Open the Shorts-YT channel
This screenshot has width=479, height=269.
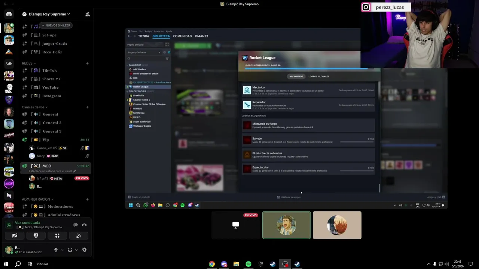point(55,79)
